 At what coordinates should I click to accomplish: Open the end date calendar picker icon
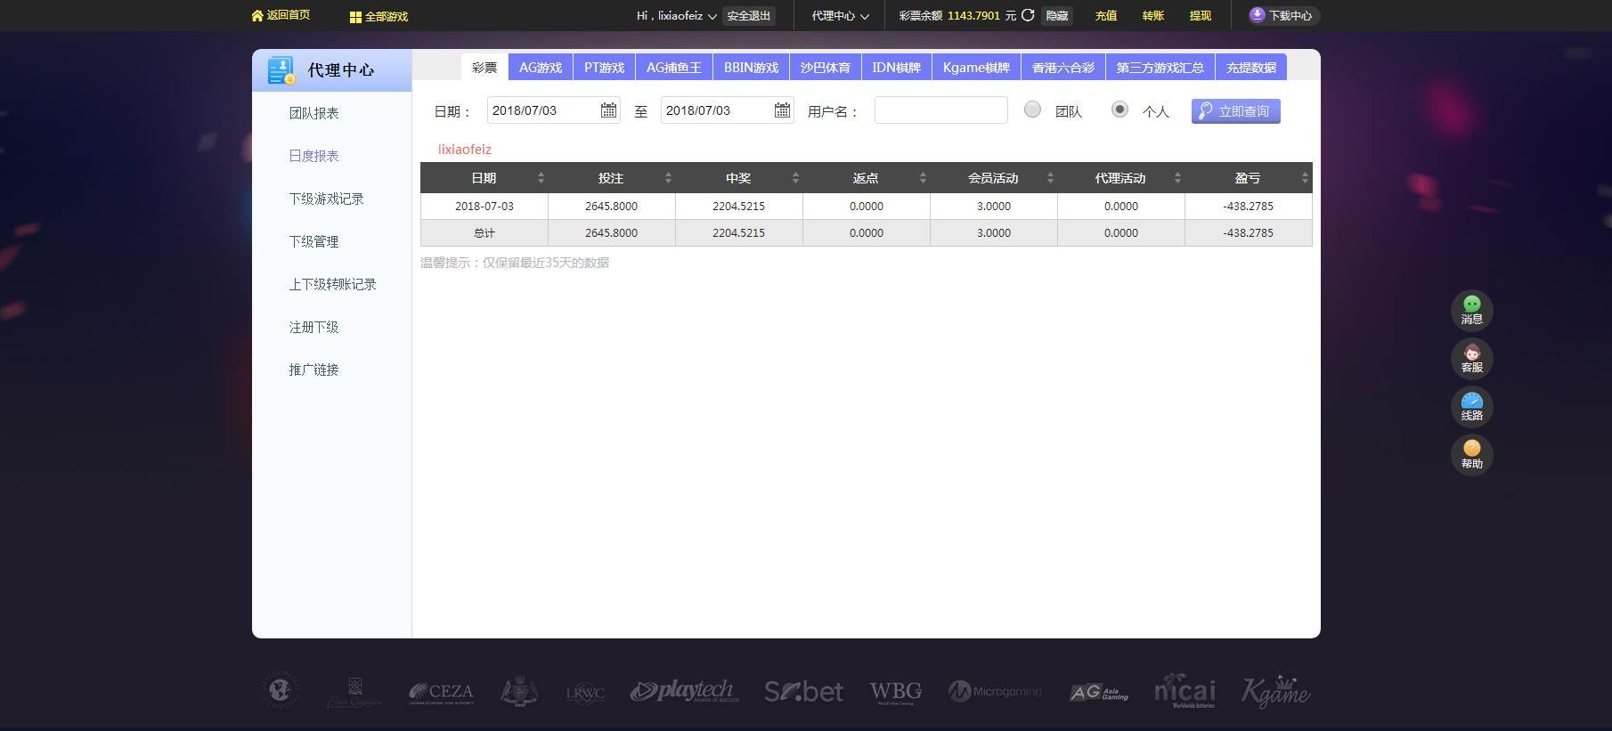[782, 110]
